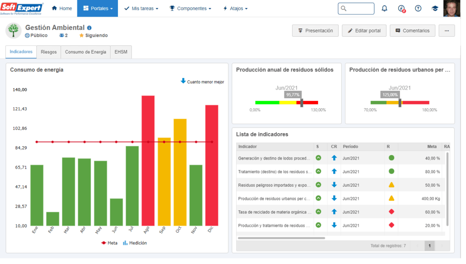The image size is (466, 264).
Task: Open the help question mark icon
Action: [x=418, y=9]
